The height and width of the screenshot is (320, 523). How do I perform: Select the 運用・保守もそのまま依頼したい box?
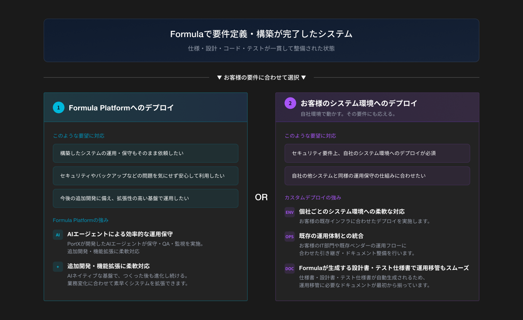(145, 153)
